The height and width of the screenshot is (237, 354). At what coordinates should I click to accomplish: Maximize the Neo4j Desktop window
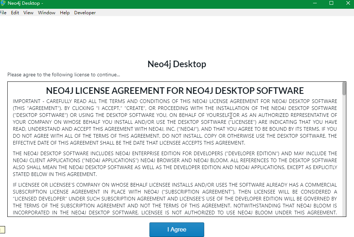pos(331,3)
